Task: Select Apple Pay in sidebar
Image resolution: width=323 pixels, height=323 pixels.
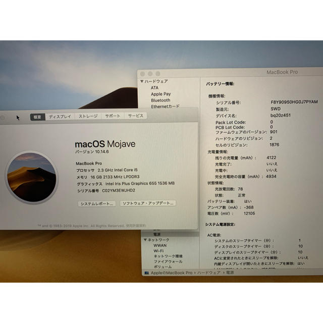Action: 160,94
